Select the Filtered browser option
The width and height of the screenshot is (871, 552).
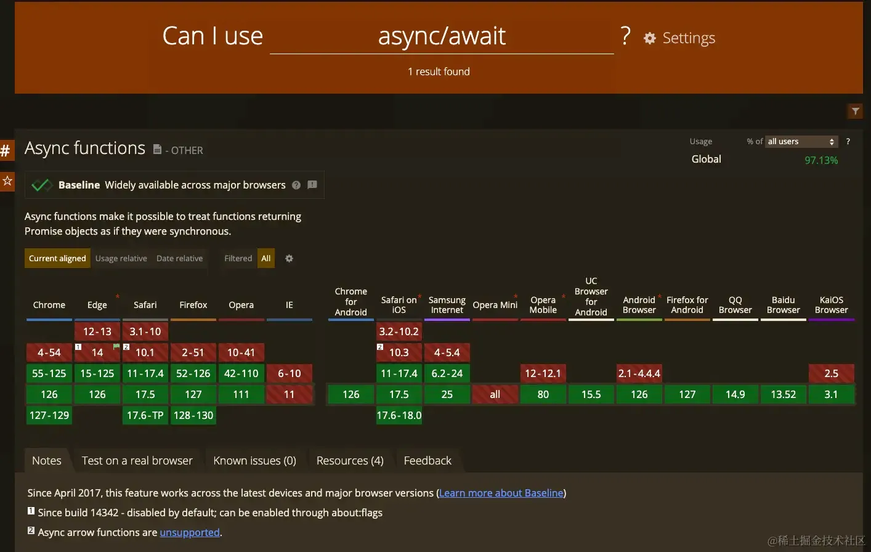click(x=238, y=258)
